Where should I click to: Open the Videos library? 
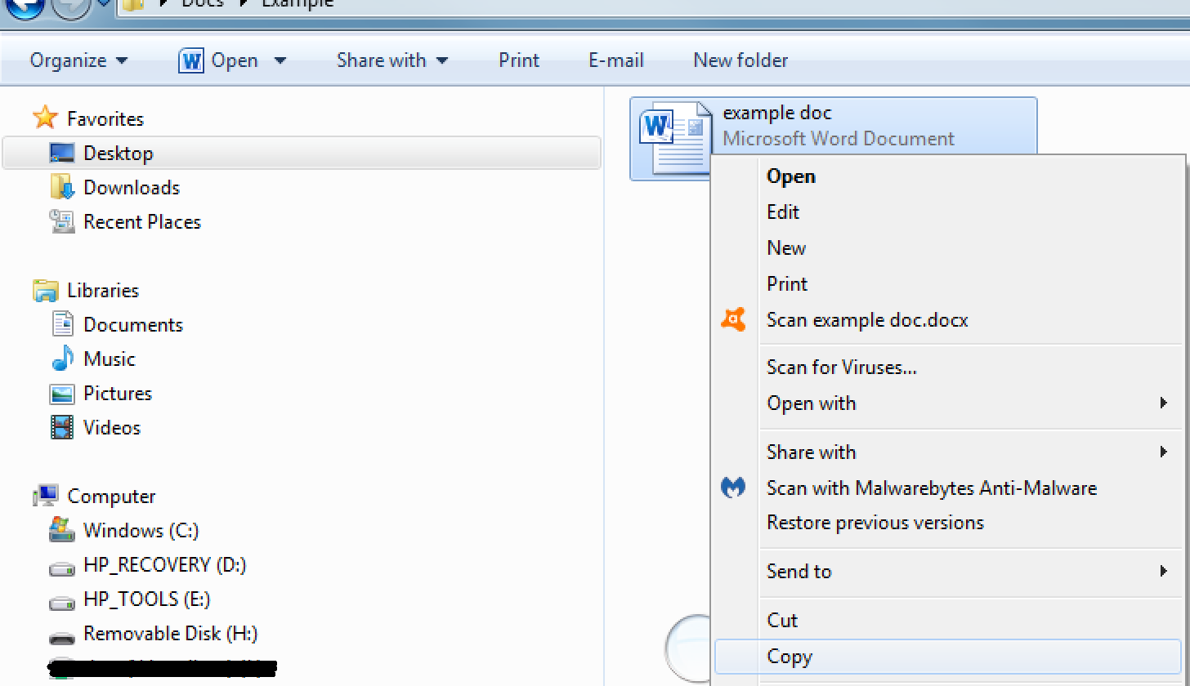(112, 427)
